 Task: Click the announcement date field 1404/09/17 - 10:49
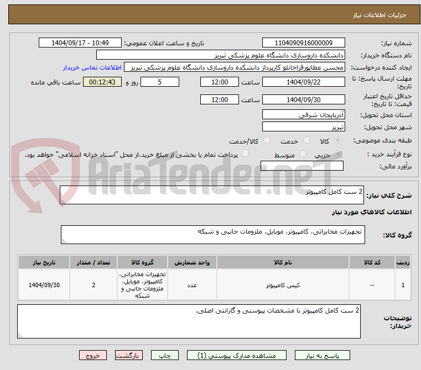(80, 43)
